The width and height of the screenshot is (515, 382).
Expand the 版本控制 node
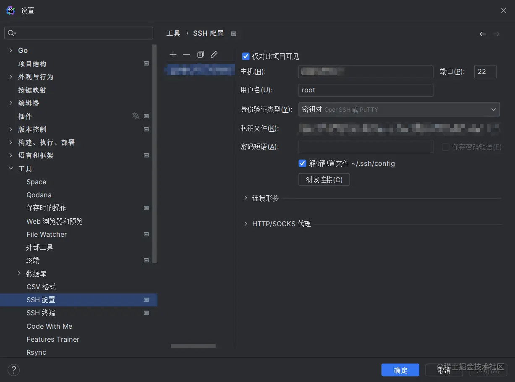pyautogui.click(x=10, y=129)
